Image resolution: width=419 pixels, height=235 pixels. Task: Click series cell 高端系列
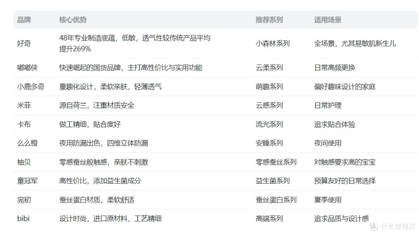(x=269, y=218)
